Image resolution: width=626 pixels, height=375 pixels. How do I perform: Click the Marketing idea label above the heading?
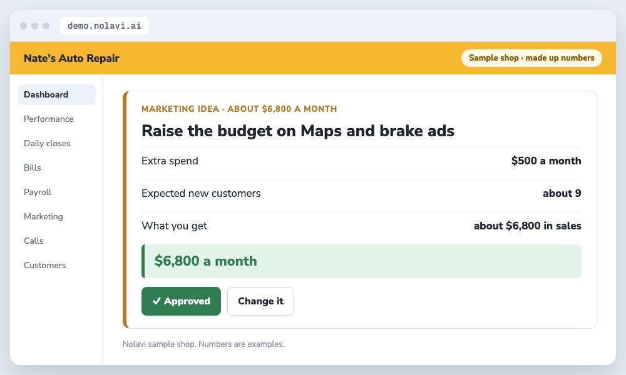coord(239,109)
